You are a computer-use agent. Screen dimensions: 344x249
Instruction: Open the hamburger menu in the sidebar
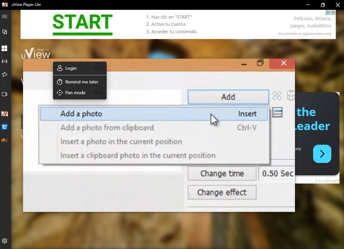point(4,17)
